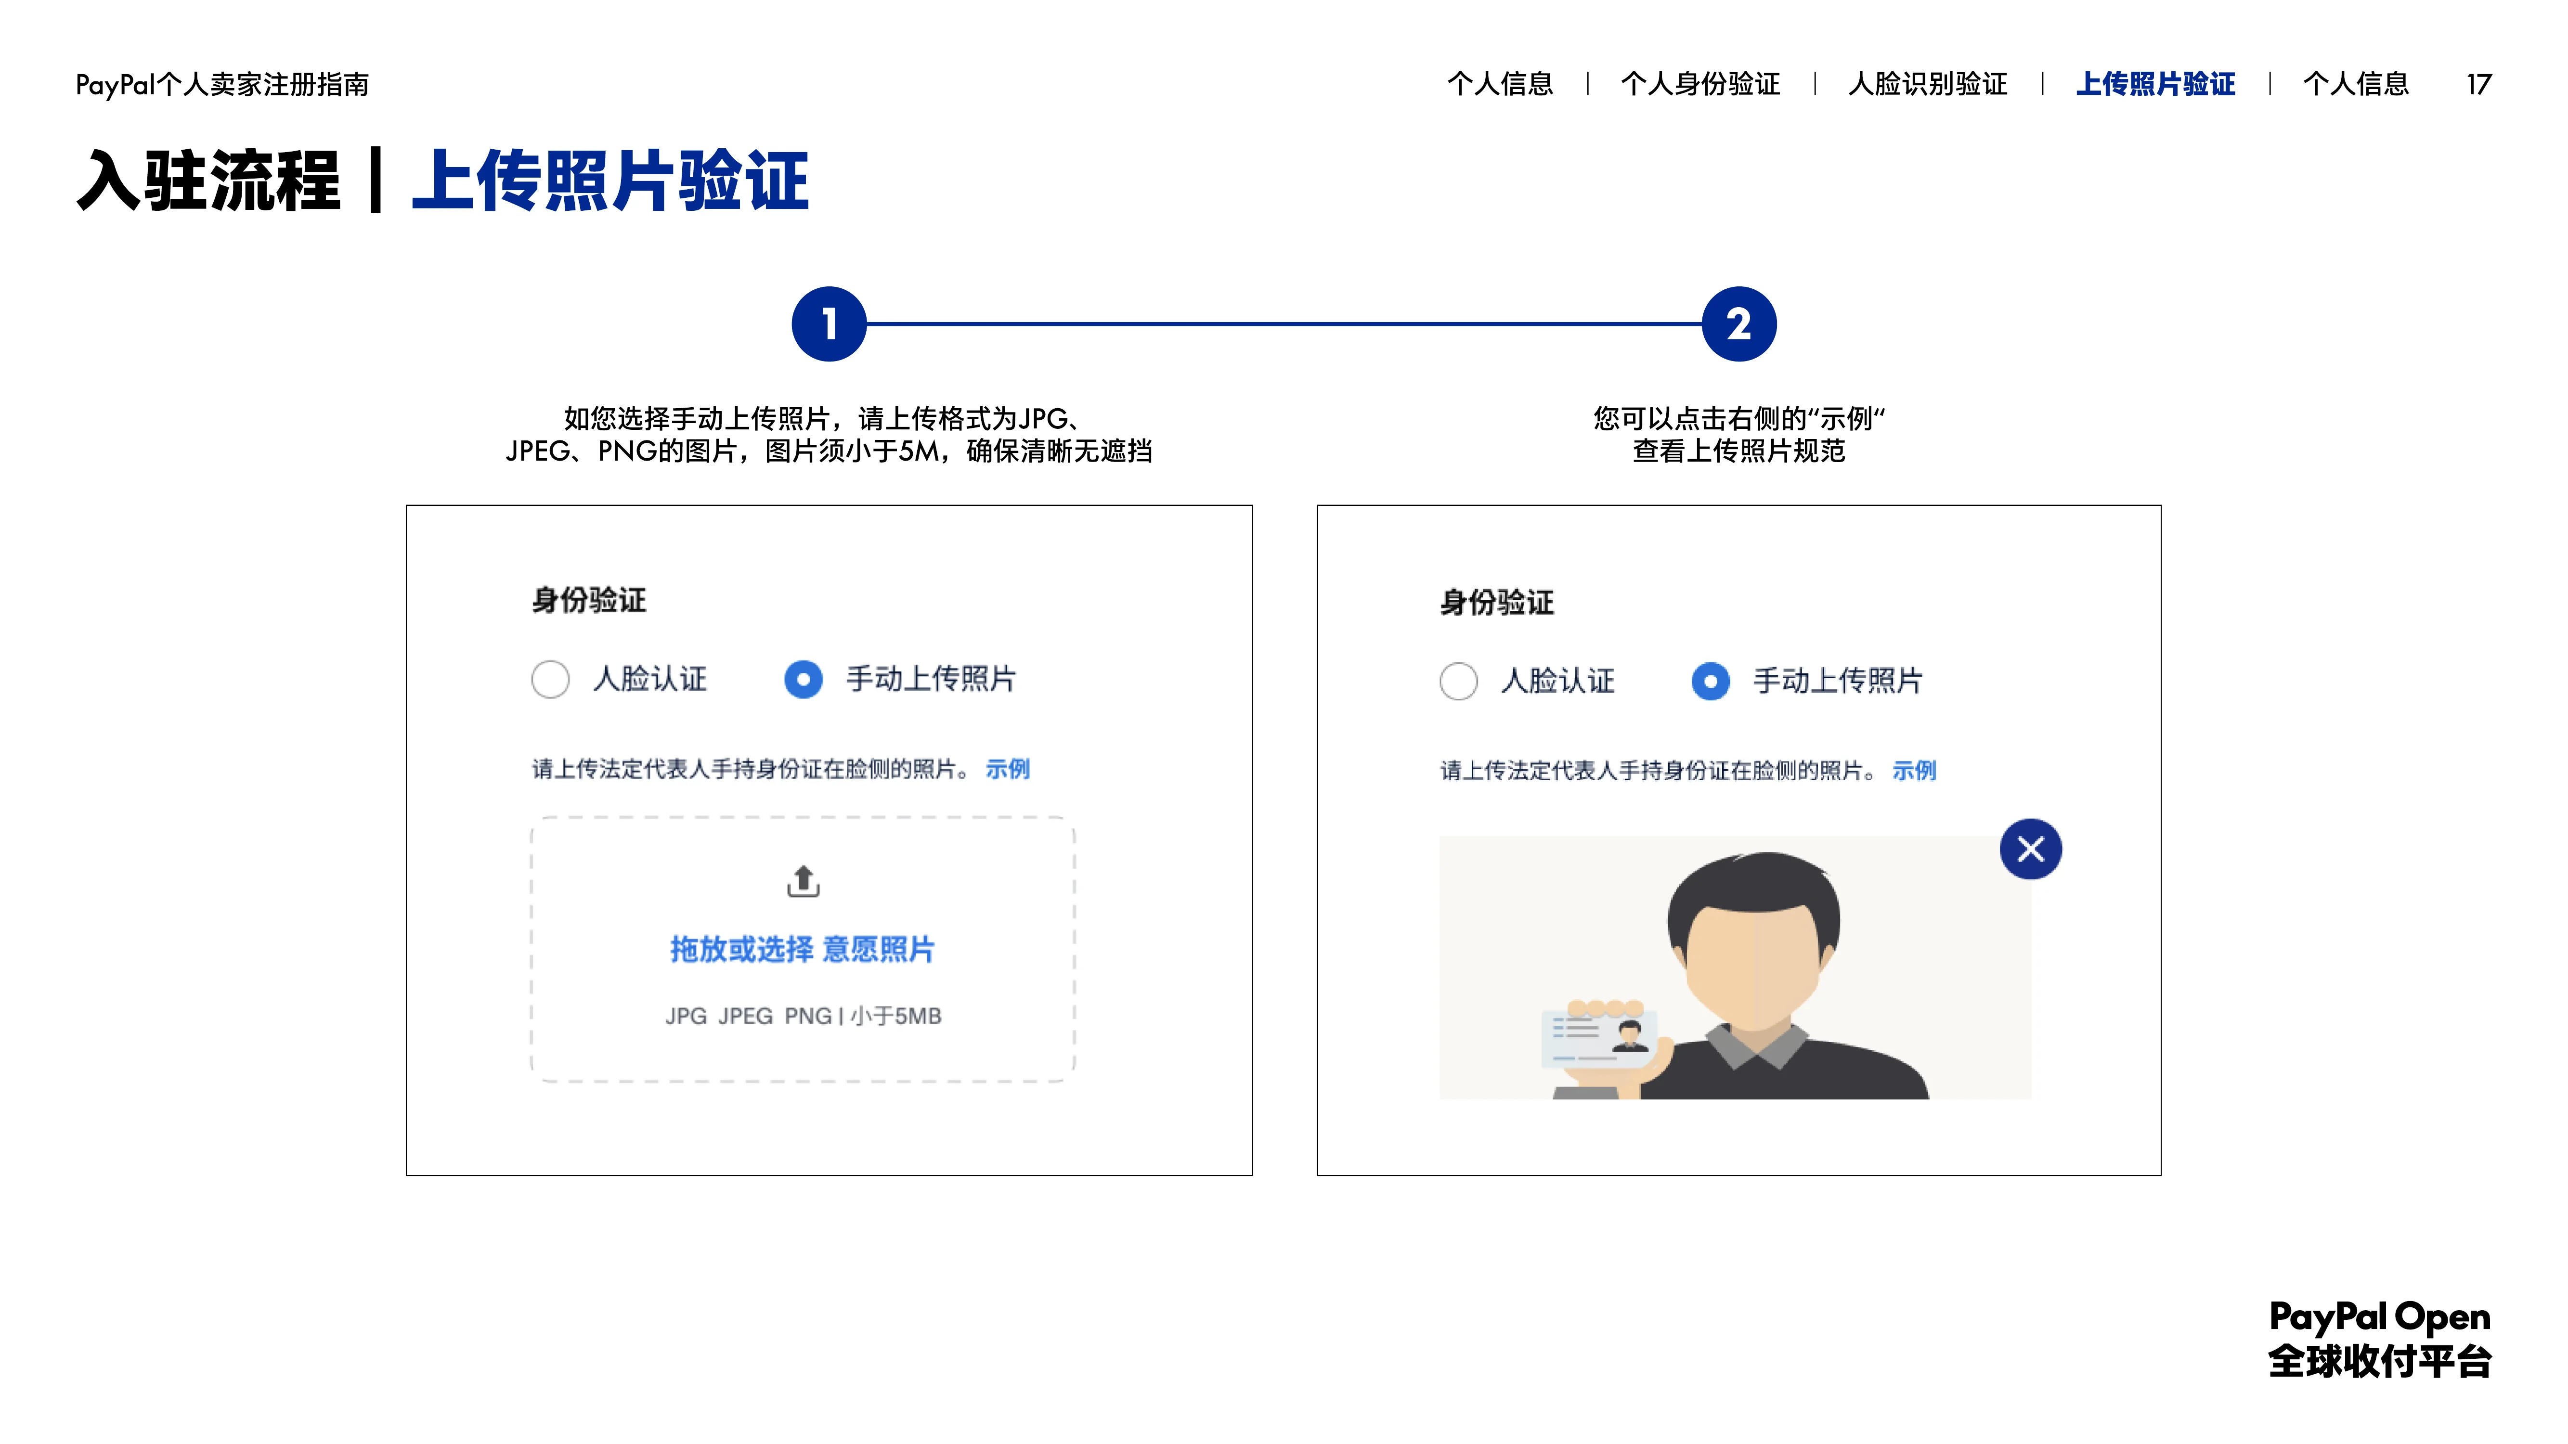Click the 拖放或选择 意愿照片 upload link
The height and width of the screenshot is (1444, 2568).
803,949
